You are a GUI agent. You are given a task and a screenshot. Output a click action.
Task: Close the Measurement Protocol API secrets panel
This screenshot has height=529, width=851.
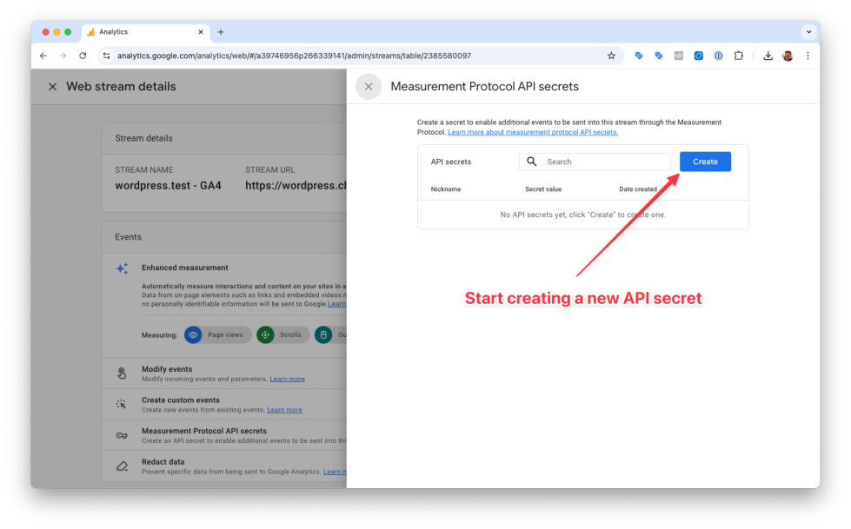(x=369, y=87)
